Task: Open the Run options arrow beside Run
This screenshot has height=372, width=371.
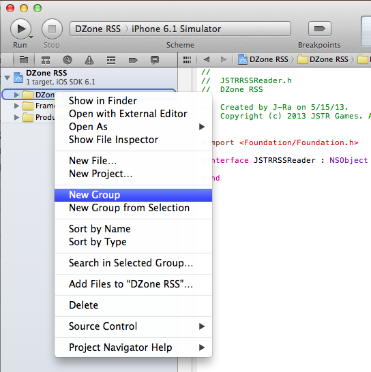Action: point(31,37)
